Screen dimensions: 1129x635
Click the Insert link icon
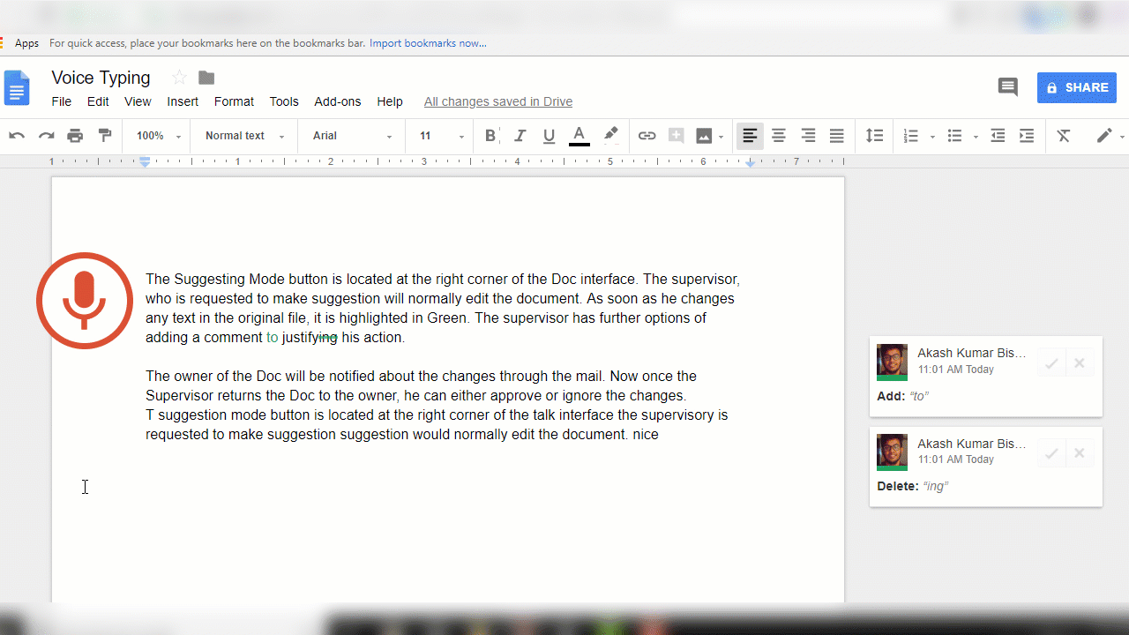(647, 136)
